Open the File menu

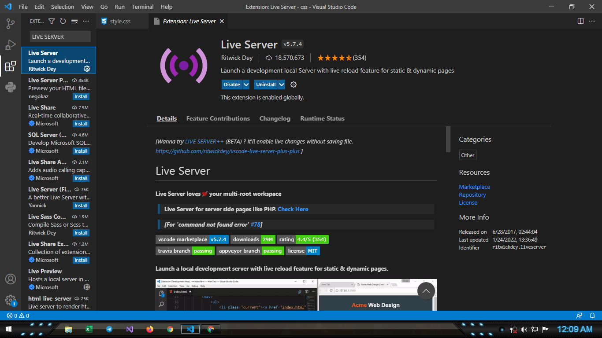23,7
